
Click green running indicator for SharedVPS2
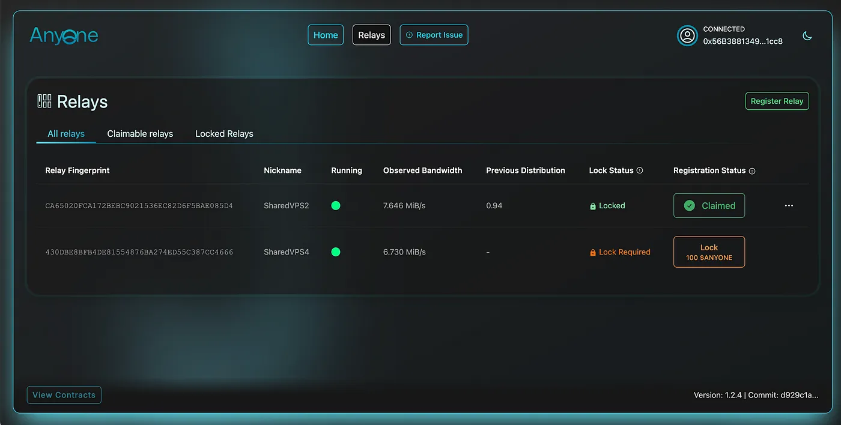coord(336,206)
